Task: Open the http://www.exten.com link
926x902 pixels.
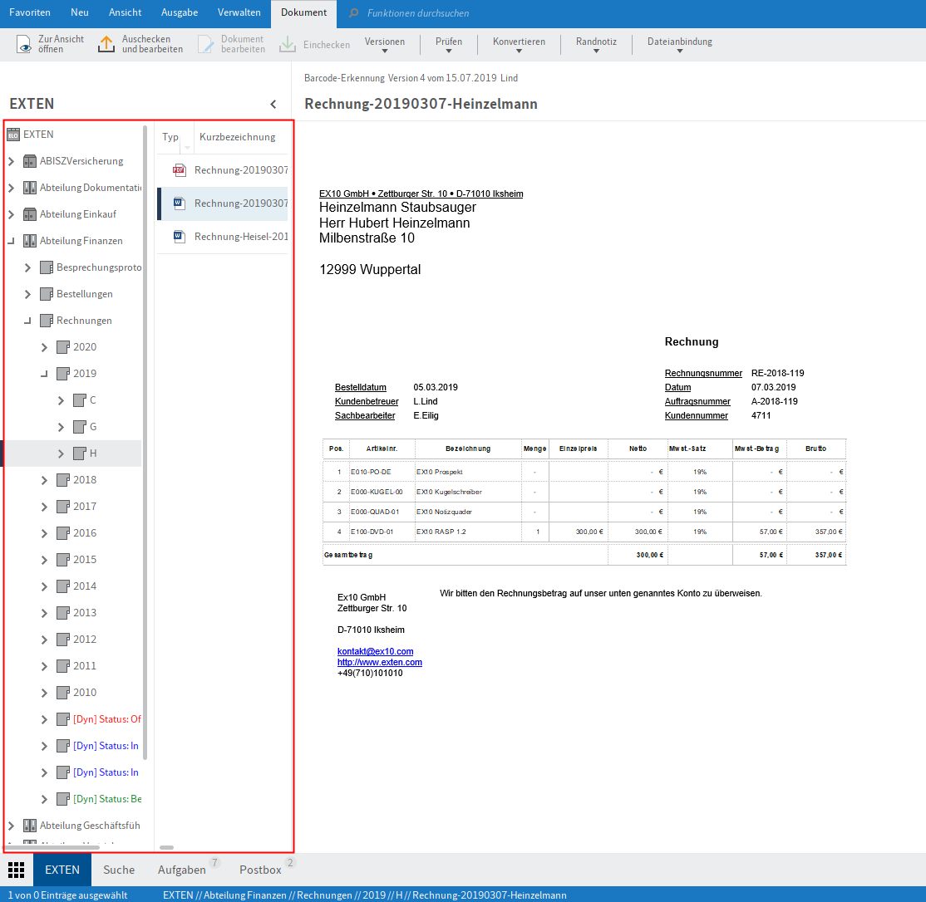Action: click(380, 662)
